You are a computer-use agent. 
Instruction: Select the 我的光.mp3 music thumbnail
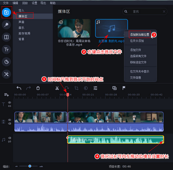click(x=111, y=28)
